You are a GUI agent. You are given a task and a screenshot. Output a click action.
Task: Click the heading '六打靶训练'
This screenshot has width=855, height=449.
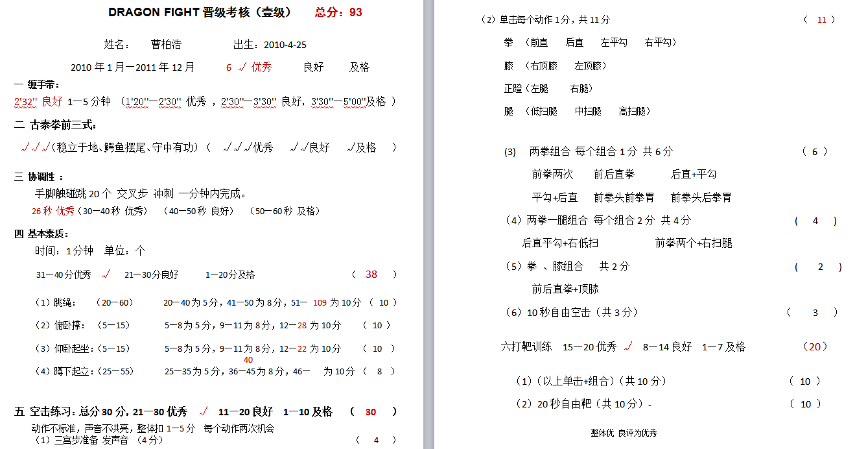tap(526, 346)
